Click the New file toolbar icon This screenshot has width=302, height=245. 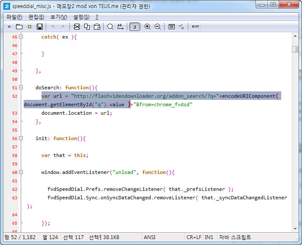point(9,27)
